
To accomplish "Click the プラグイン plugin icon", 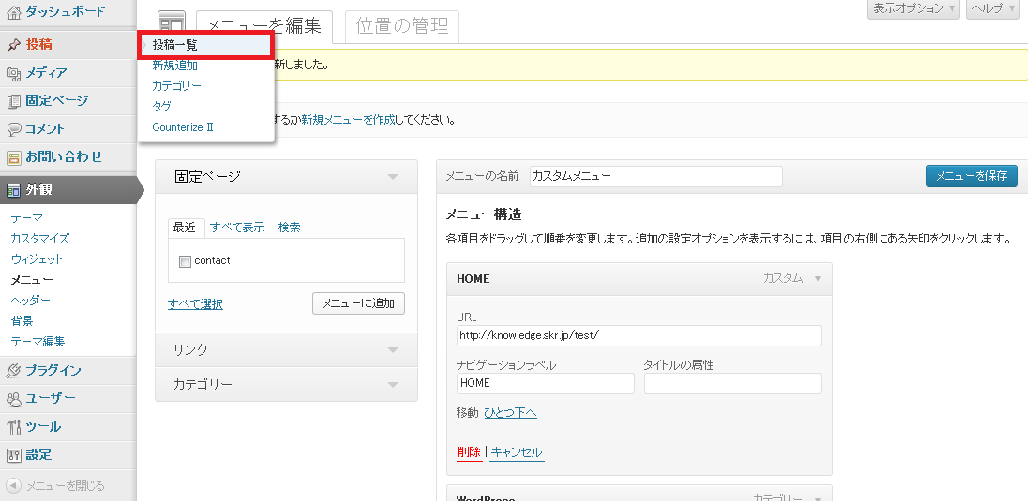I will (x=13, y=370).
